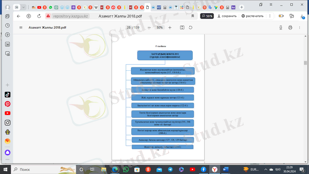The width and height of the screenshot is (309, 174).
Task: Click the PDF zoom out minus button
Action: pos(149,28)
